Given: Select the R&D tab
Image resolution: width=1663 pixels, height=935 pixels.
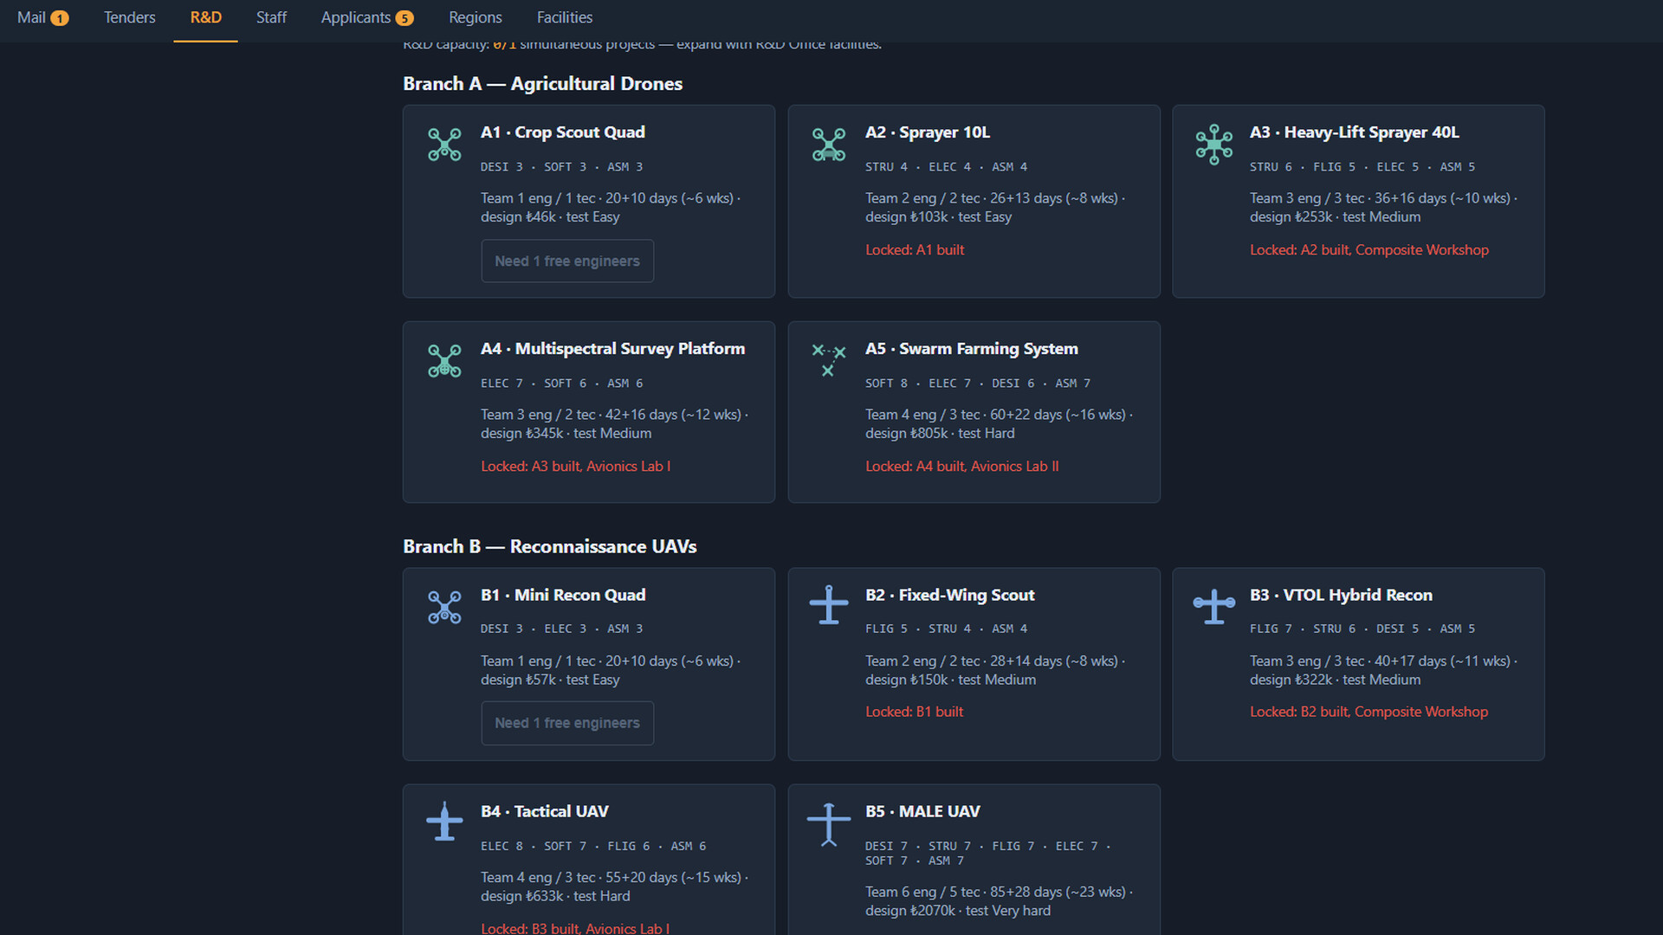Looking at the screenshot, I should tap(206, 17).
